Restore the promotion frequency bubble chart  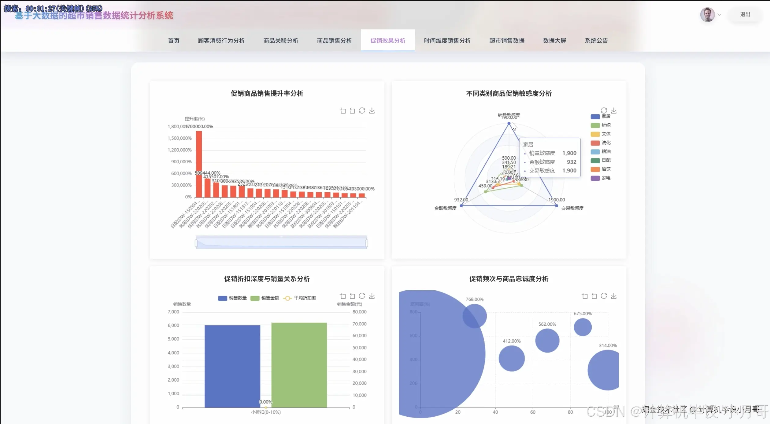coord(604,296)
